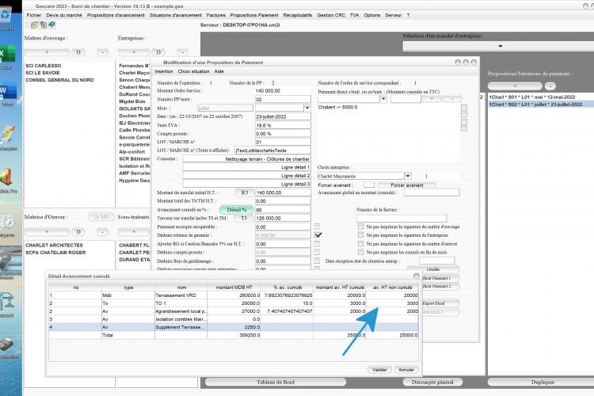The image size is (594, 396).
Task: Open Propositions d'avancement menu
Action: click(x=116, y=15)
